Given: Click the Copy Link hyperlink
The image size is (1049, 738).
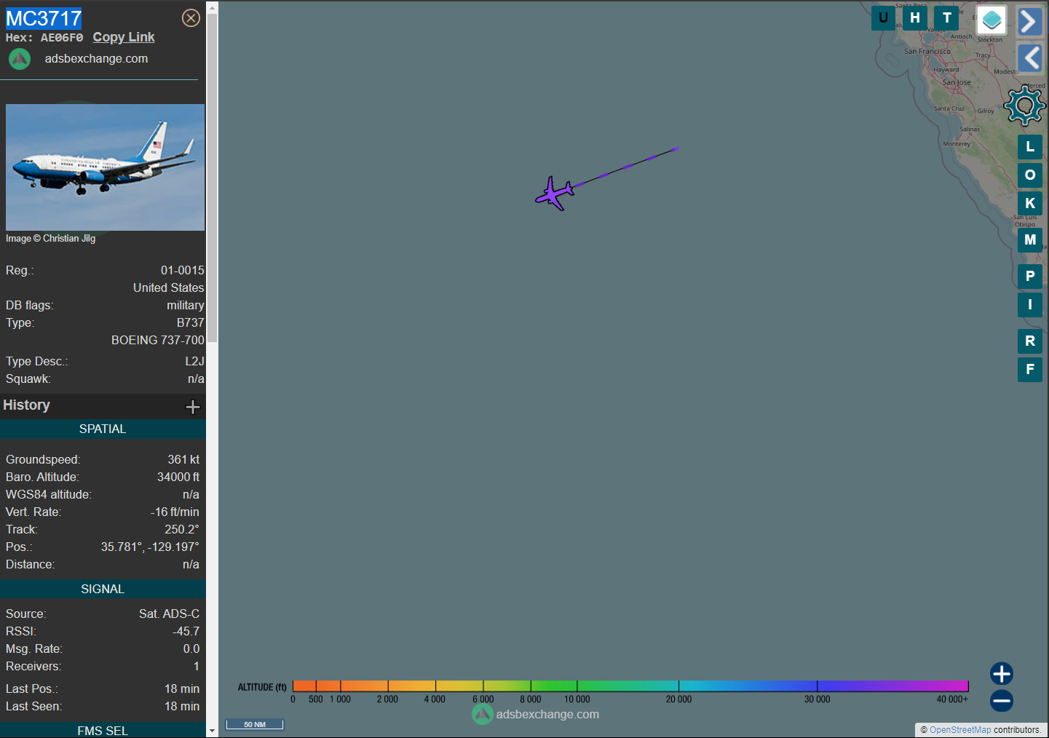Looking at the screenshot, I should click(124, 37).
